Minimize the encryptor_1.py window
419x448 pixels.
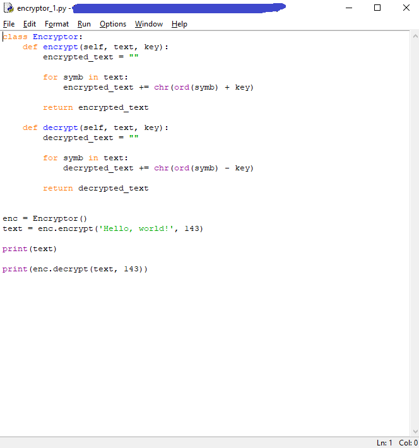point(349,8)
